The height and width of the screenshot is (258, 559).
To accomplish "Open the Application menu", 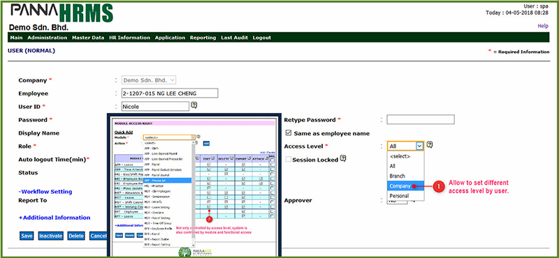I will [170, 38].
